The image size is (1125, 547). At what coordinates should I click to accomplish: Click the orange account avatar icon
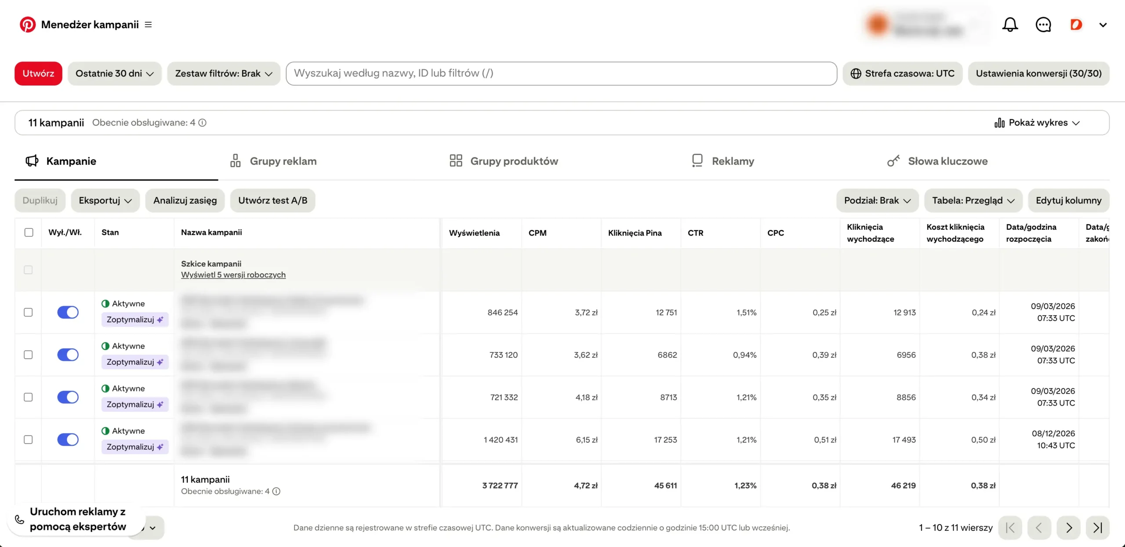click(x=1076, y=25)
